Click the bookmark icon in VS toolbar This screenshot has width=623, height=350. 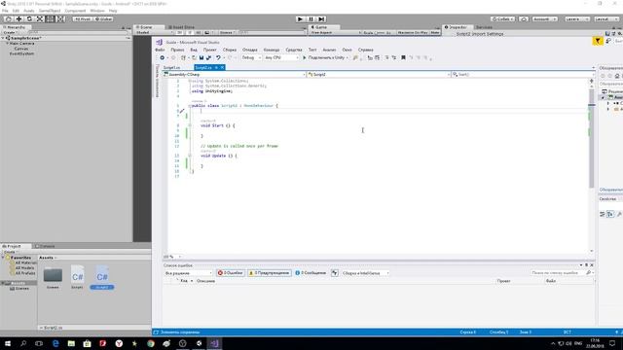[403, 58]
